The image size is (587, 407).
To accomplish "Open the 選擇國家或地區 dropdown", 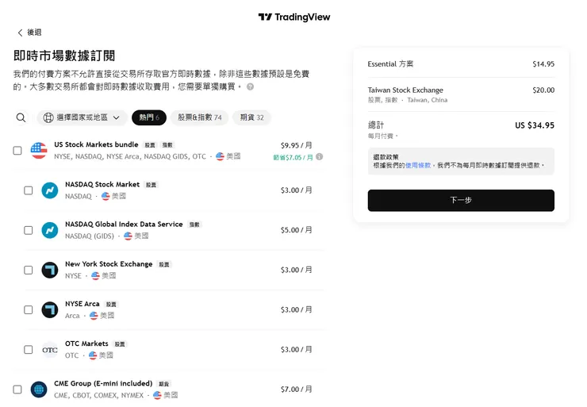I will pos(82,117).
